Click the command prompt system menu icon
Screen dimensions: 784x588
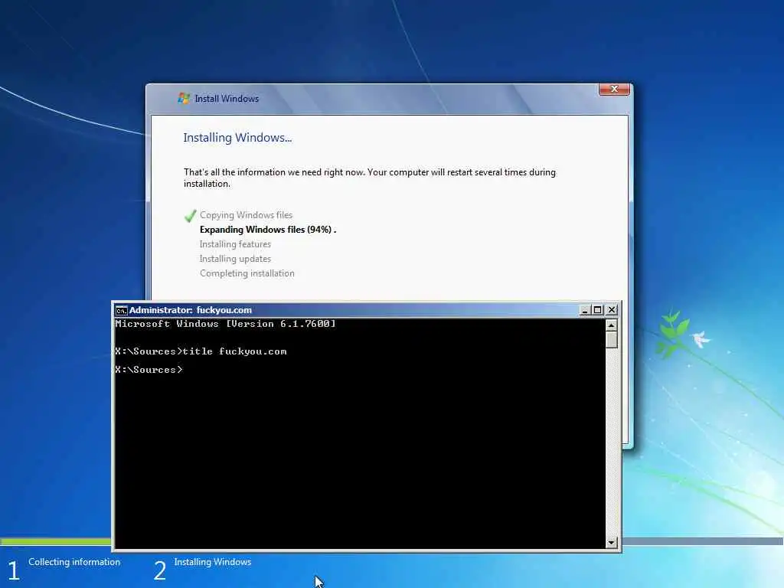tap(121, 311)
